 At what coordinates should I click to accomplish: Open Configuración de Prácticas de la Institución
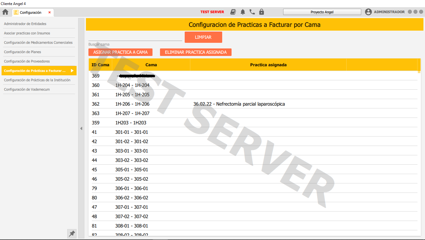(x=39, y=80)
